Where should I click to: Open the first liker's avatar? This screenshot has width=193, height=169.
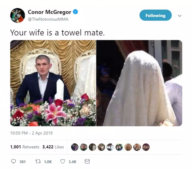[x=75, y=147]
